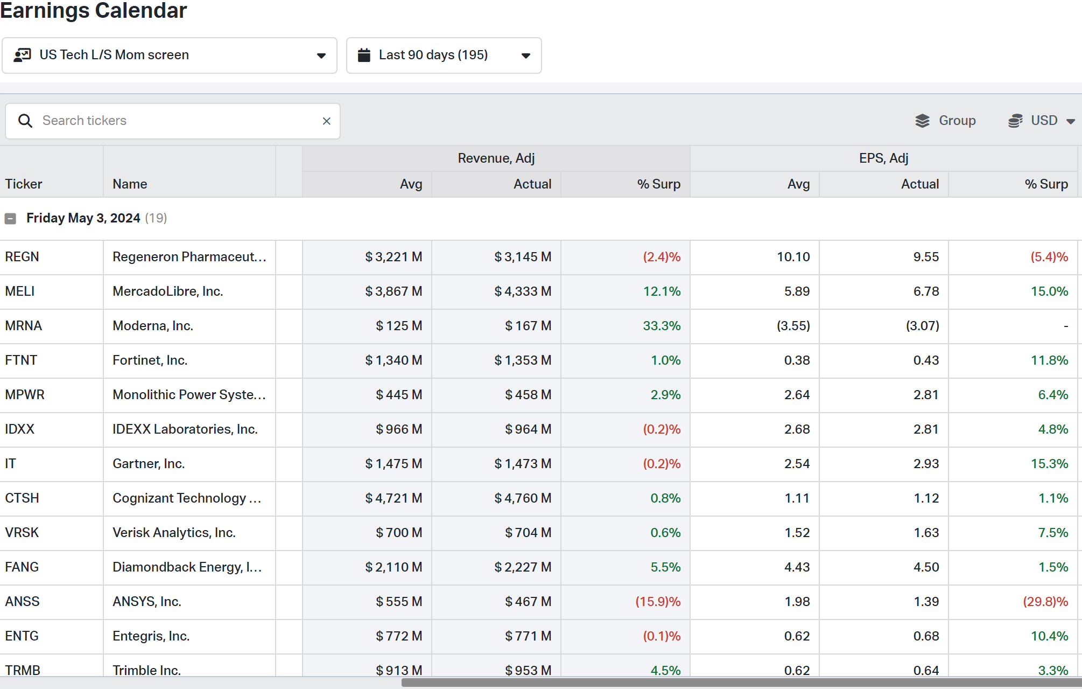Viewport: 1082px width, 689px height.
Task: Click the horizontal scrollbar thumb
Action: pos(742,683)
